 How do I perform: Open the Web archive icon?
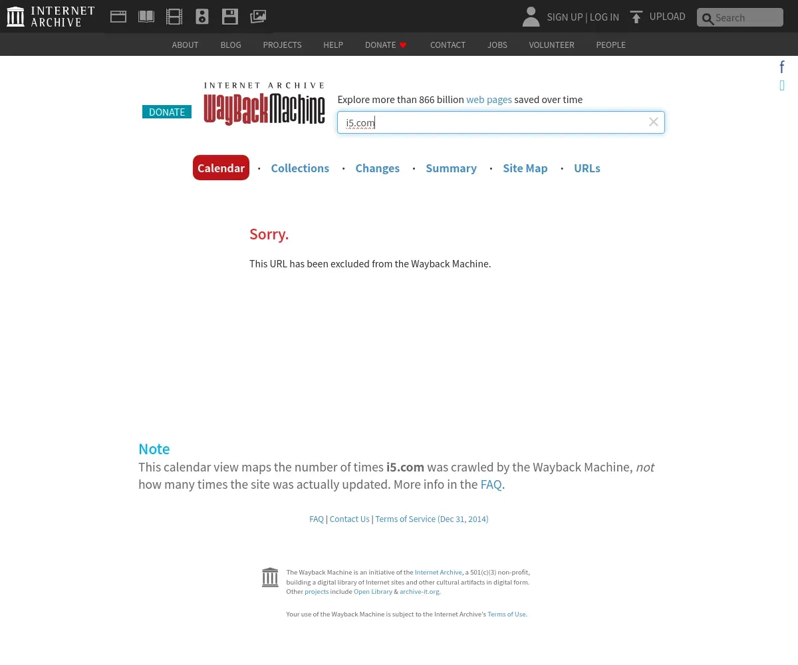coord(118,17)
